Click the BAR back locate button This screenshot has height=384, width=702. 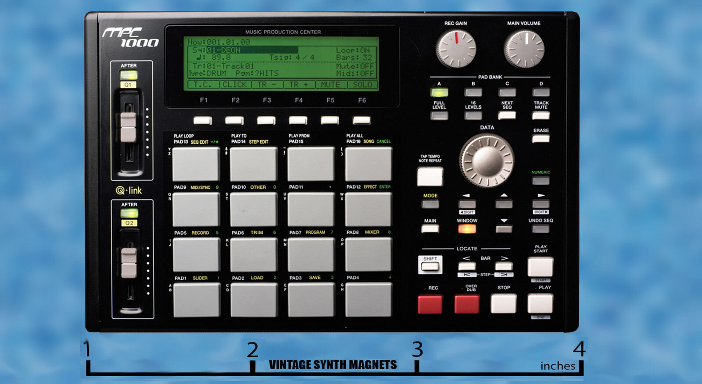pos(467,266)
